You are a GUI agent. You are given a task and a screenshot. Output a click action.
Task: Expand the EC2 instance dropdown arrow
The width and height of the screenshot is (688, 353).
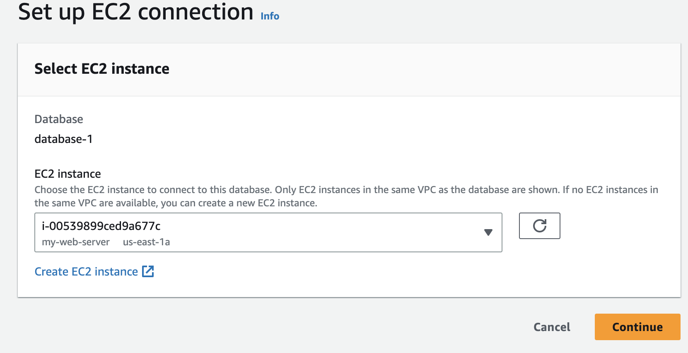click(x=488, y=232)
